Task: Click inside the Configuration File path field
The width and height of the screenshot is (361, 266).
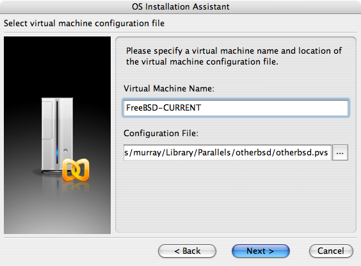Action: click(227, 153)
